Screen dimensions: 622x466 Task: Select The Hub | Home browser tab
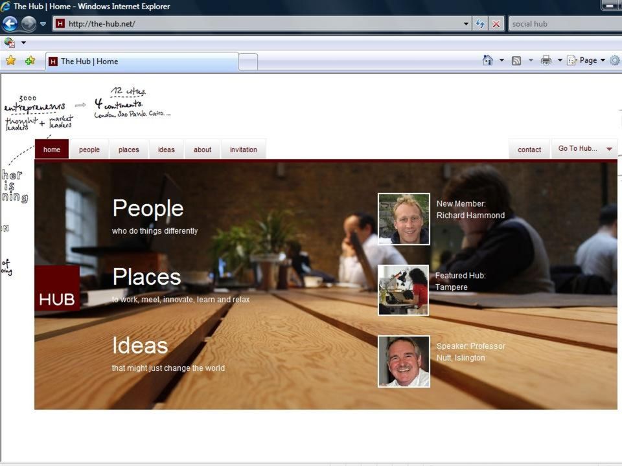click(142, 61)
